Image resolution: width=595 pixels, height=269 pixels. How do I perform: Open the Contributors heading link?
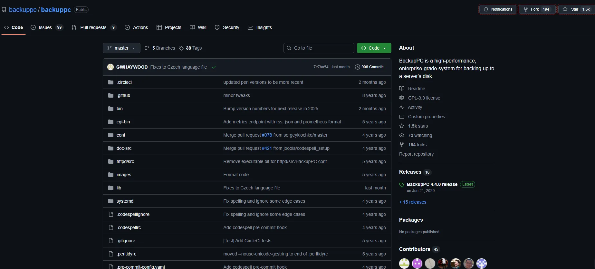(x=415, y=249)
